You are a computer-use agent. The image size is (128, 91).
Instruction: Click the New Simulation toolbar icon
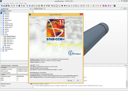tap(2, 6)
